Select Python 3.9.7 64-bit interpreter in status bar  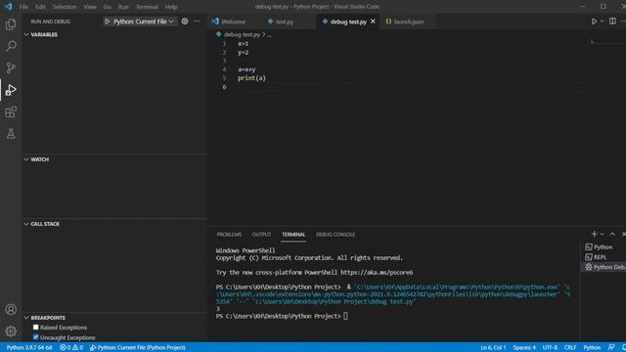point(29,348)
